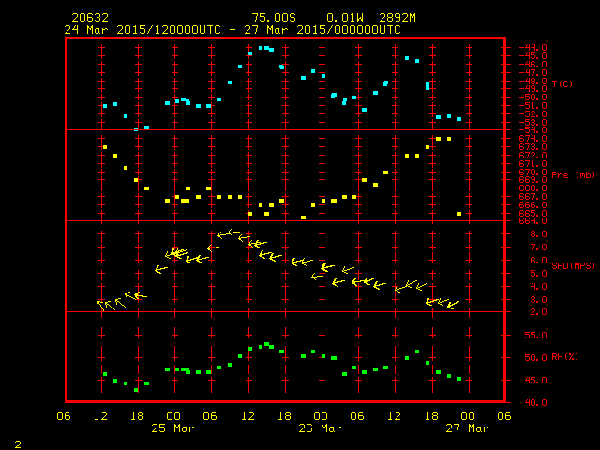
Task: Select the 26 Mar date label
Action: [321, 428]
